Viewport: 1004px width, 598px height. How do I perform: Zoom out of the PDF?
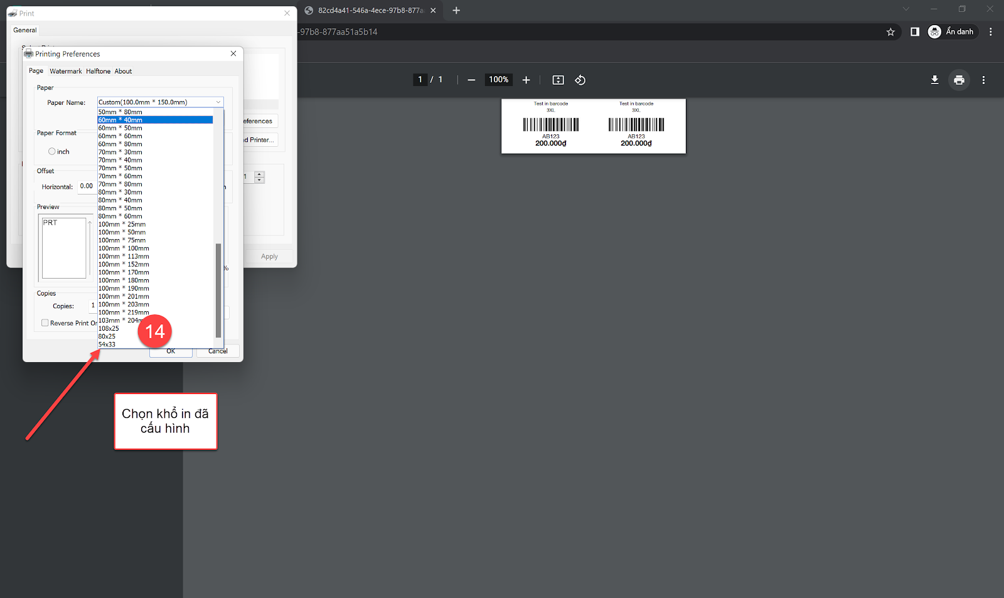(471, 80)
